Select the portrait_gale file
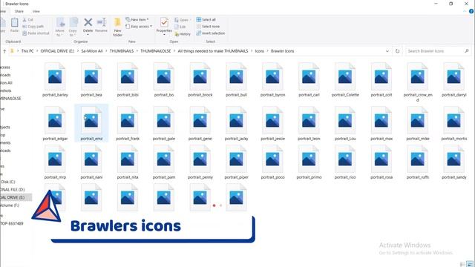 (x=164, y=124)
